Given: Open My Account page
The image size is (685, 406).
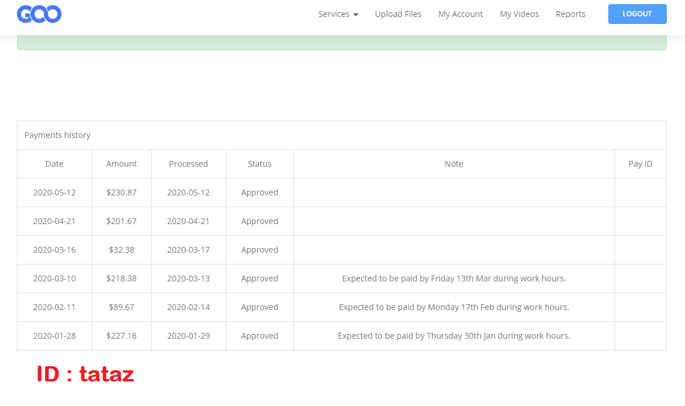Looking at the screenshot, I should coord(460,14).
